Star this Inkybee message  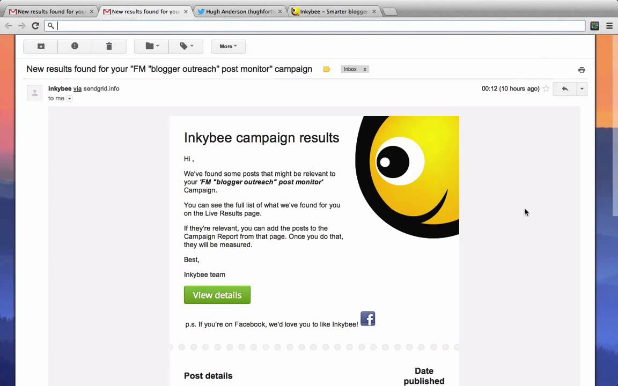click(x=546, y=88)
